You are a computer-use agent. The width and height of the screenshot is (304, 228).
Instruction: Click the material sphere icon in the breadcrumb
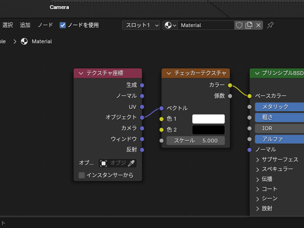(x=24, y=41)
